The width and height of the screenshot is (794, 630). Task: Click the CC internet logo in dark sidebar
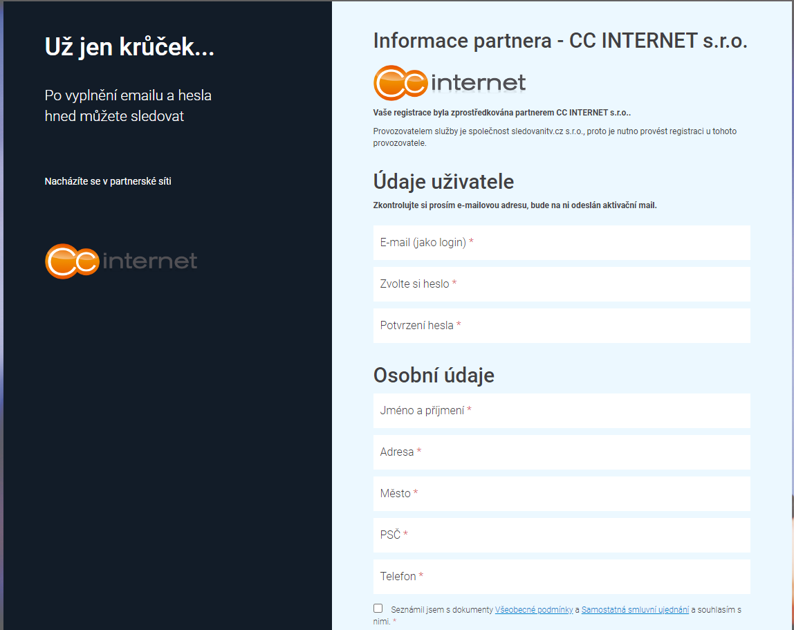coord(121,261)
